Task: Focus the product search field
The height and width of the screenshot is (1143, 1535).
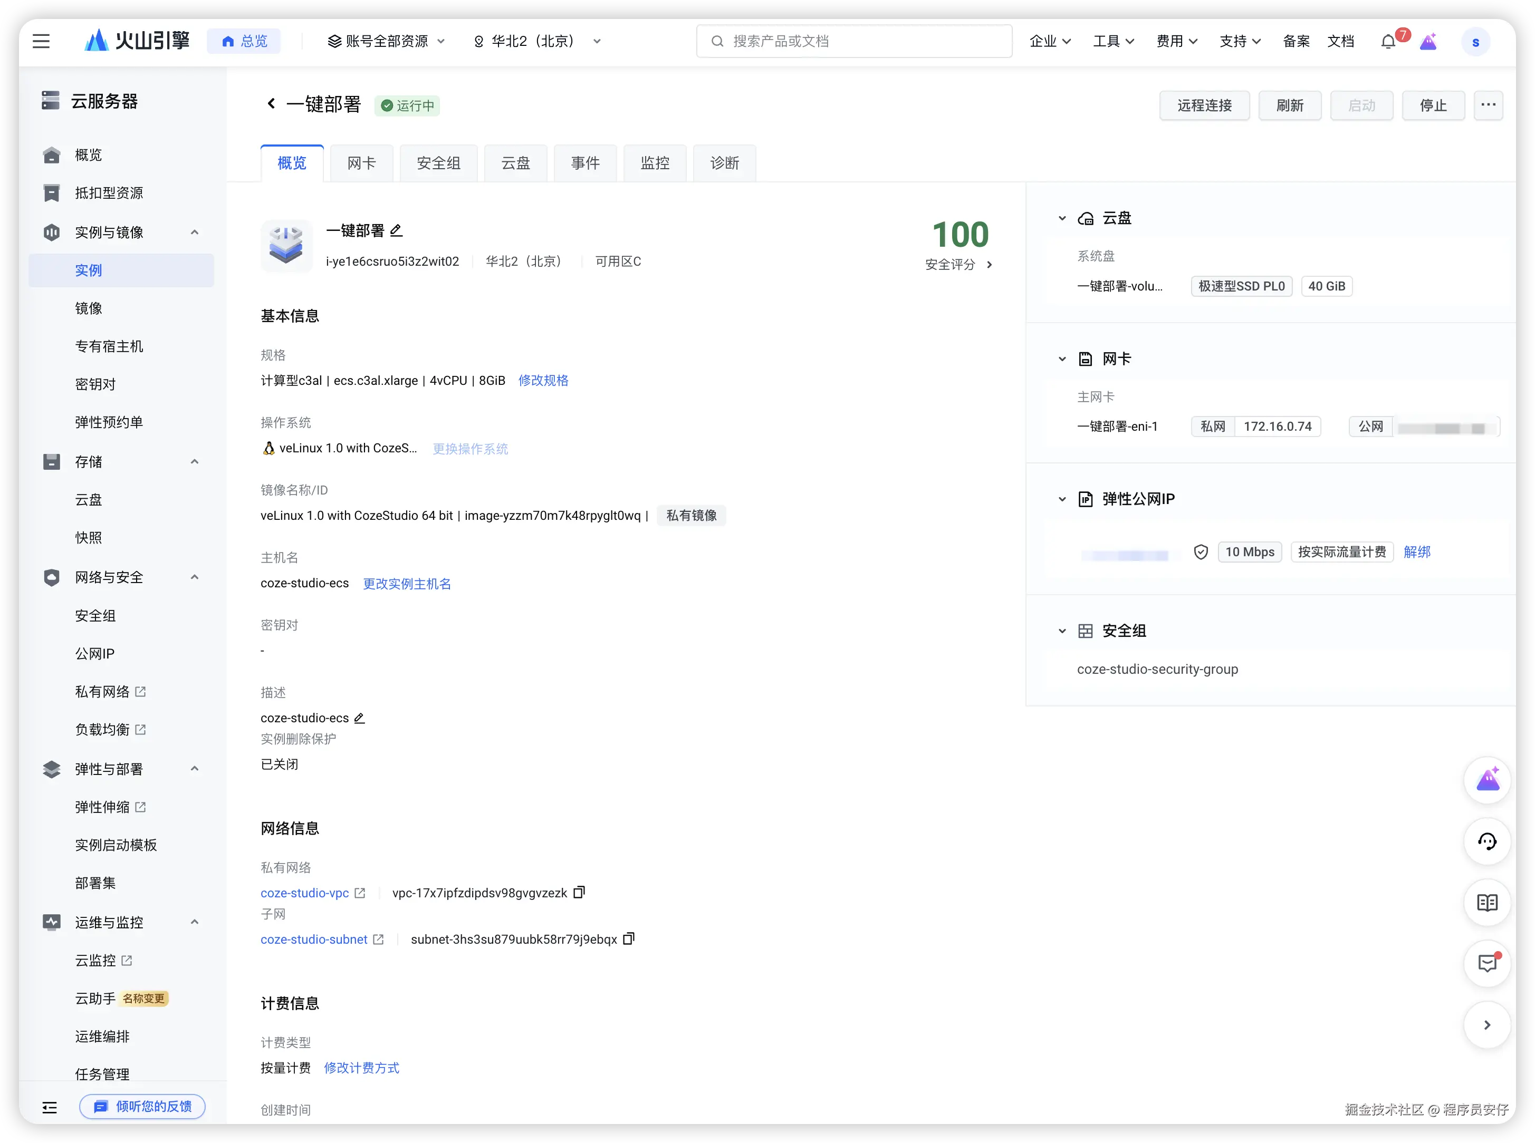Action: tap(854, 42)
